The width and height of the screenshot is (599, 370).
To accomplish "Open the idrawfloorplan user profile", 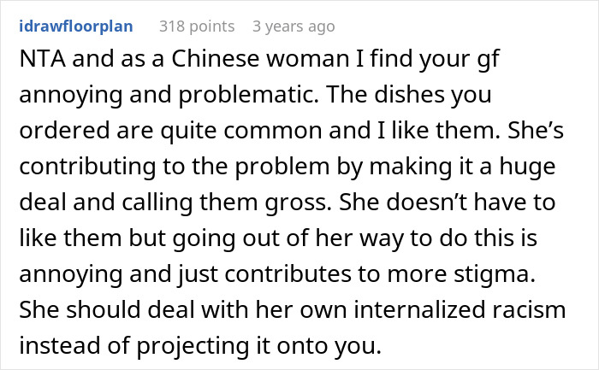I will [x=74, y=26].
